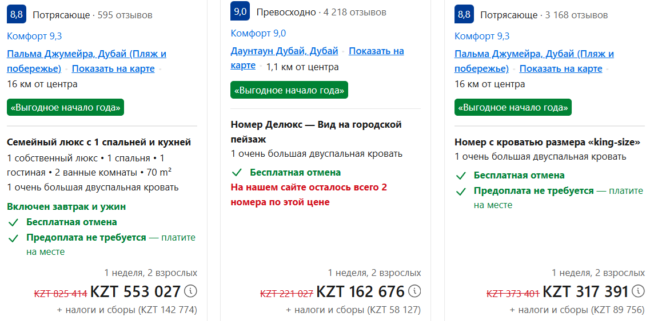Click info icon next to KZT 553 027

pos(191,291)
